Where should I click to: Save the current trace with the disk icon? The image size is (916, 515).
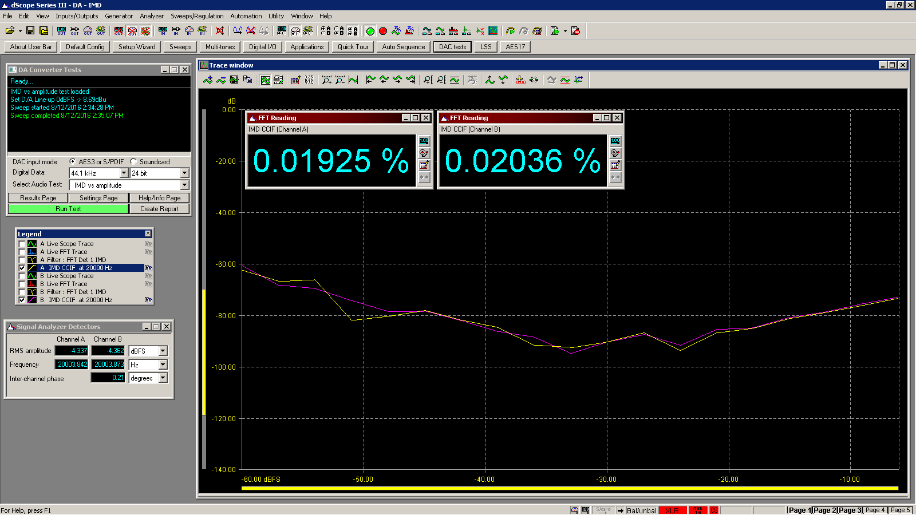[x=234, y=80]
